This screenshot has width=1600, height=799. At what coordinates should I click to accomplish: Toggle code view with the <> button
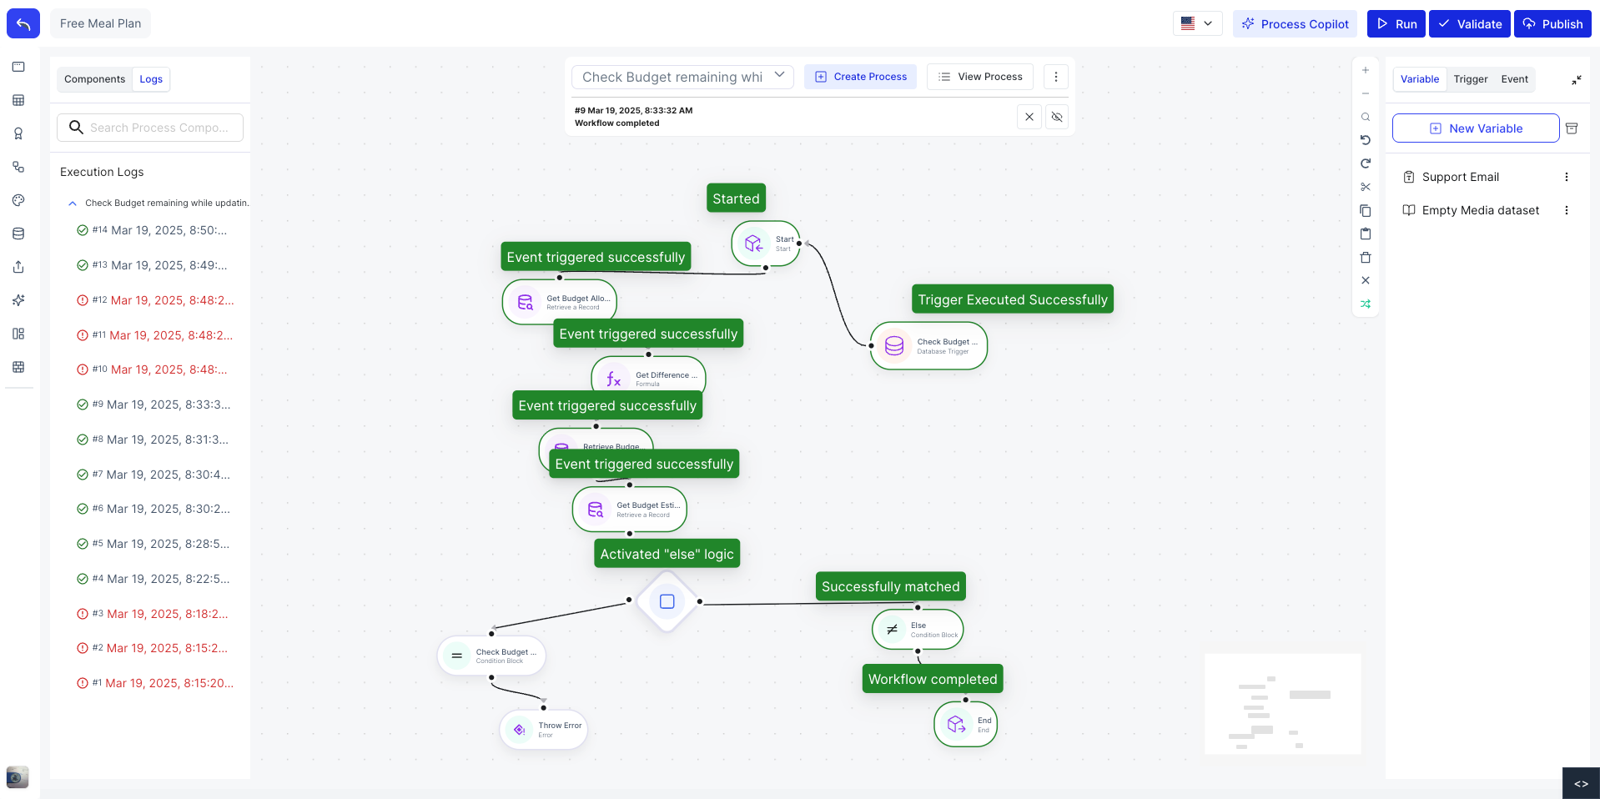(x=1581, y=783)
